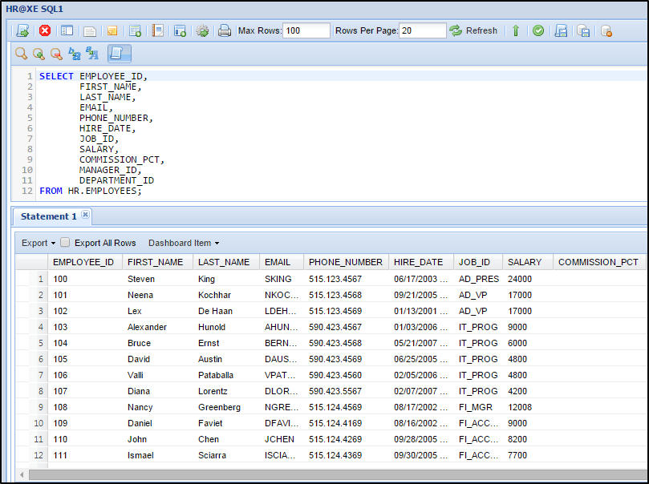Print the worksheet using the printer icon
The image size is (649, 484).
tap(225, 30)
